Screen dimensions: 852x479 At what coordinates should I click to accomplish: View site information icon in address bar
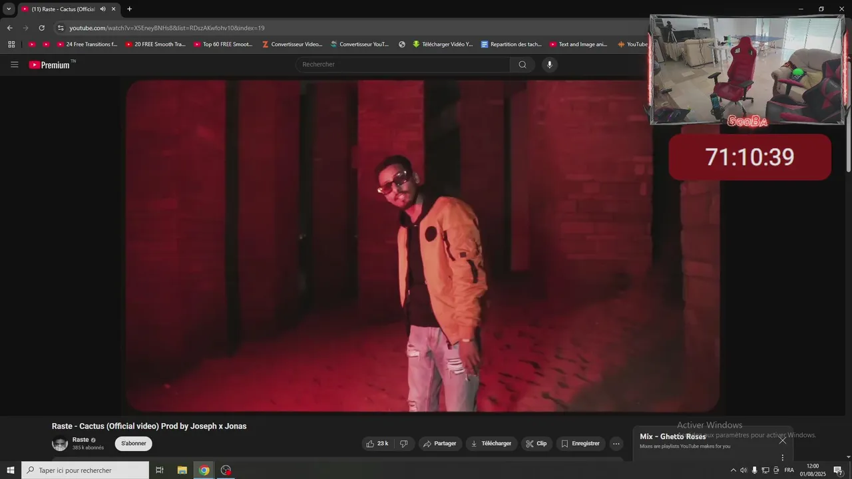click(x=61, y=28)
